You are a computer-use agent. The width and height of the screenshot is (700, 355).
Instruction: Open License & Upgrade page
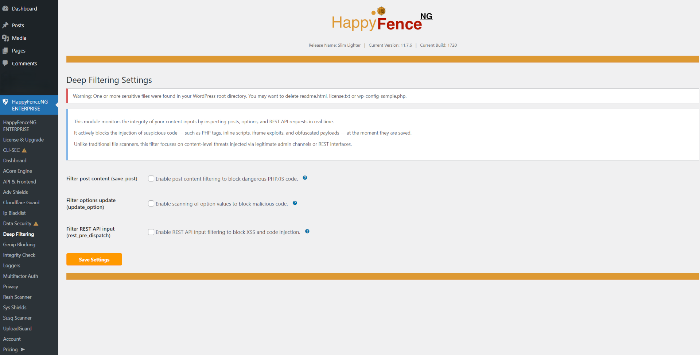coord(23,140)
